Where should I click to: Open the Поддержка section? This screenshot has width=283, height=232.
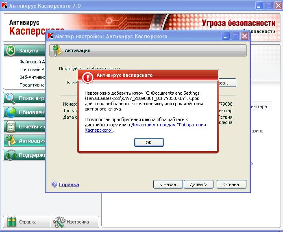click(24, 155)
